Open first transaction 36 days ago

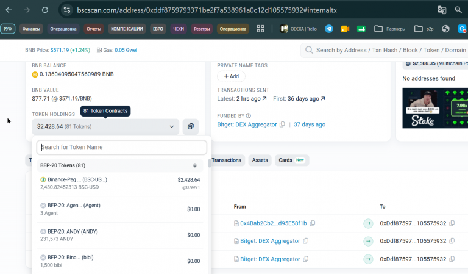(x=307, y=99)
